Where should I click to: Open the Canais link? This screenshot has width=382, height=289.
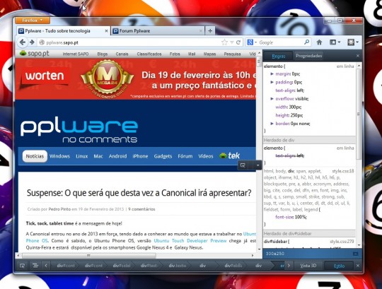[x=122, y=54]
